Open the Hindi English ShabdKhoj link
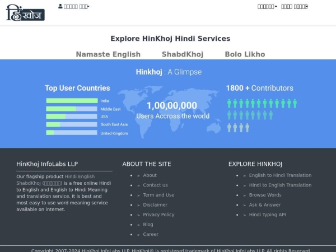Image resolution: width=336 pixels, height=252 pixels. [55, 180]
